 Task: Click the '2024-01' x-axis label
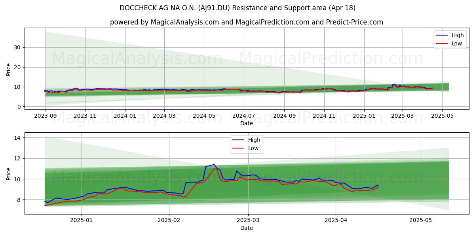125,116
